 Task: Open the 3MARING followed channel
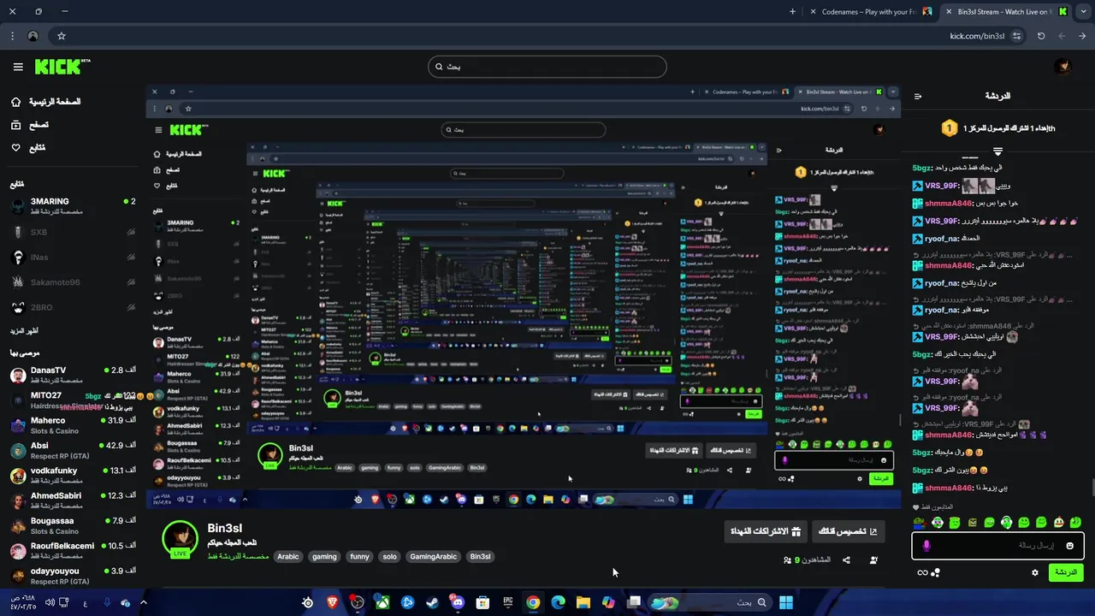coord(73,206)
